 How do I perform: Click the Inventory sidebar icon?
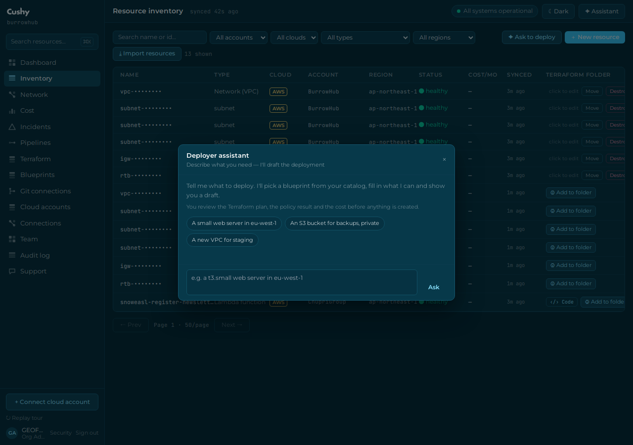12,78
